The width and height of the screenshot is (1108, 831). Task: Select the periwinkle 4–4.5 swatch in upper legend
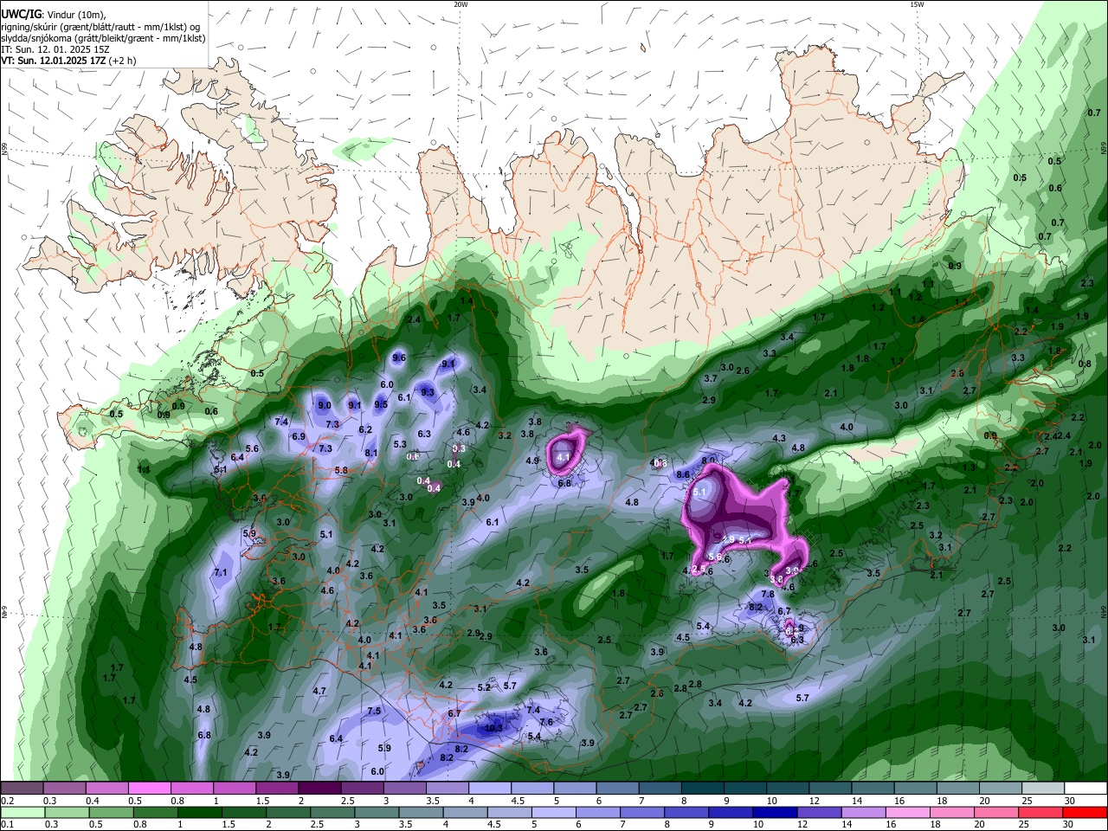tap(490, 789)
